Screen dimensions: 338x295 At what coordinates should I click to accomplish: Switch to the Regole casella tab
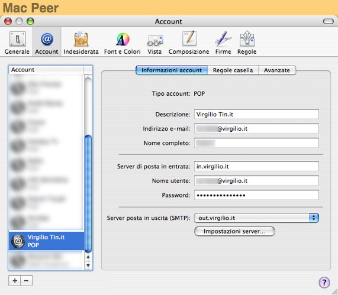coord(233,70)
